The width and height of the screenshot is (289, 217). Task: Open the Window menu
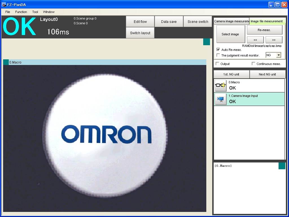(49, 12)
